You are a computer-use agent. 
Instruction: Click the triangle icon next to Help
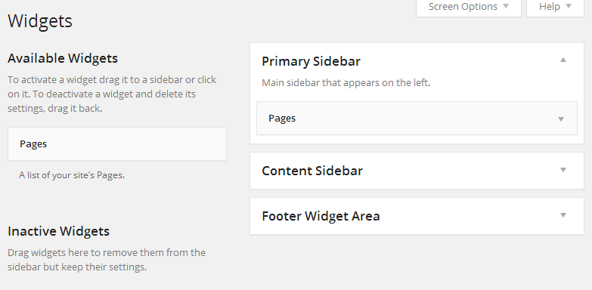pos(569,6)
